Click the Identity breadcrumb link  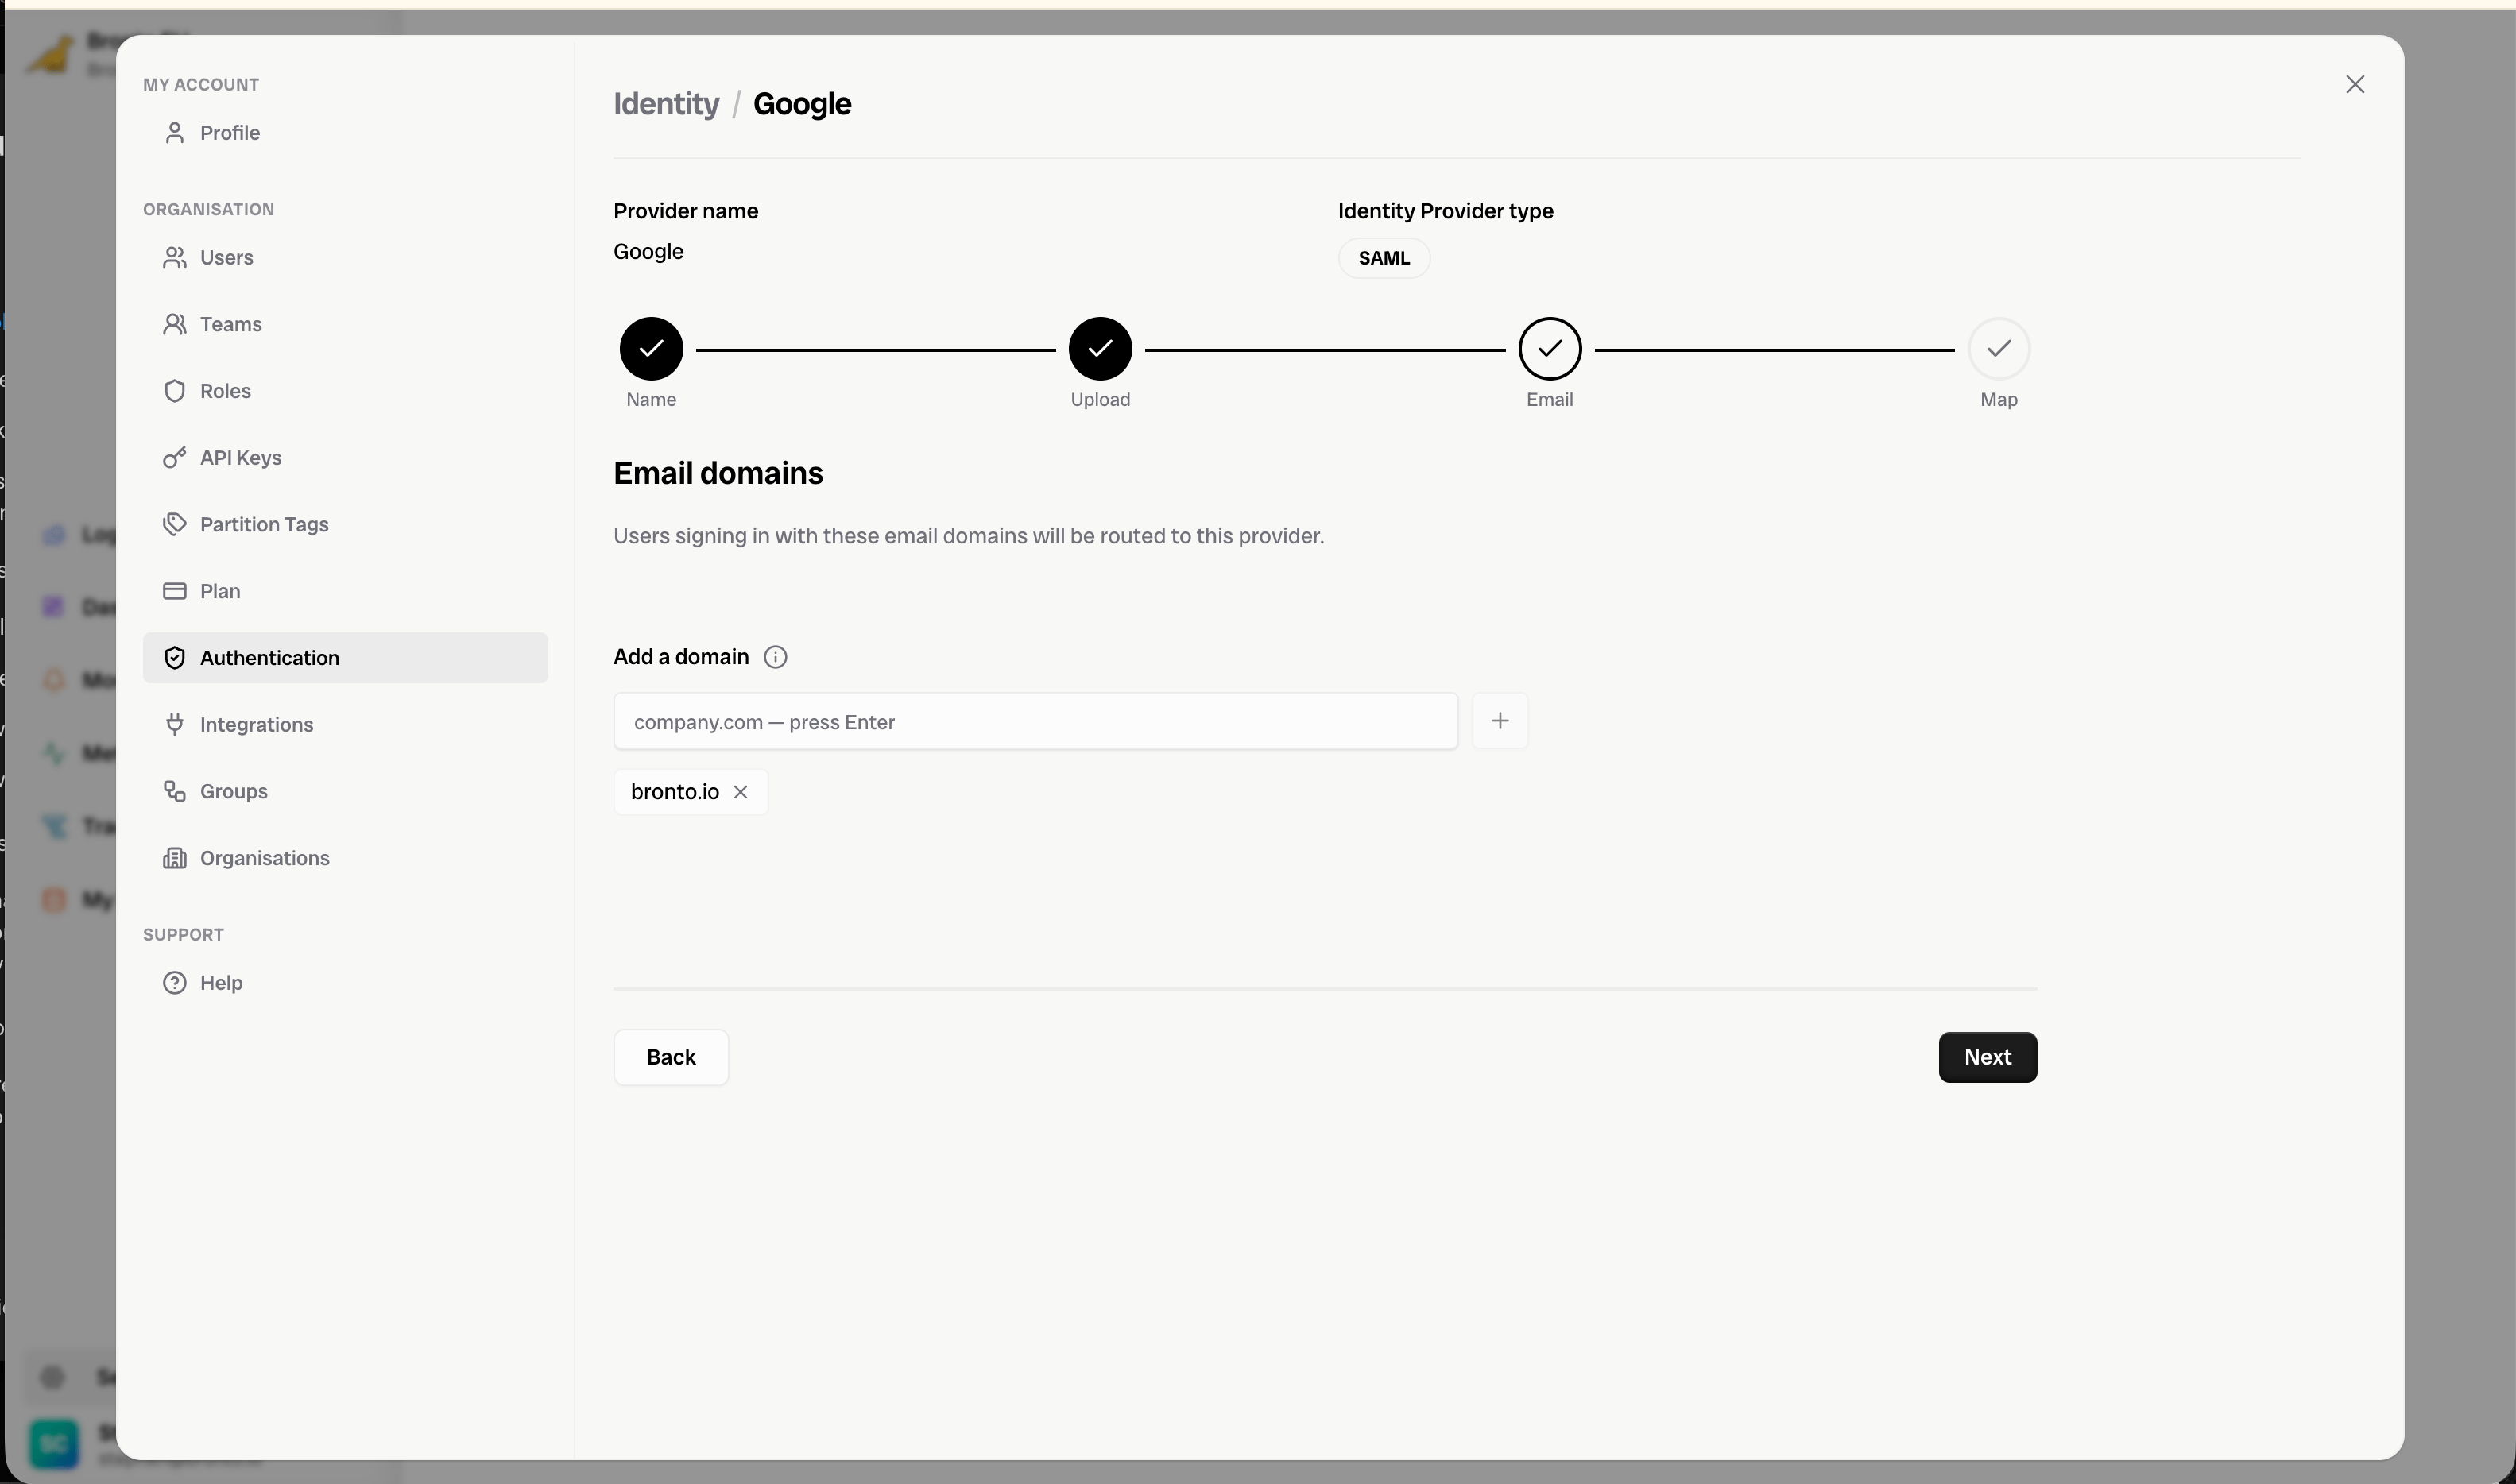coord(666,104)
